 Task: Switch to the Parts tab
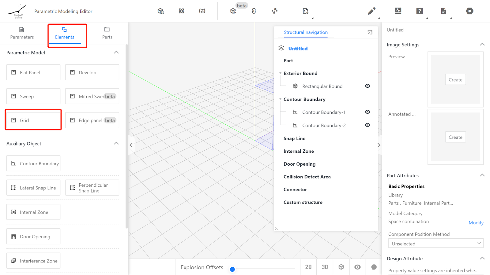[107, 33]
